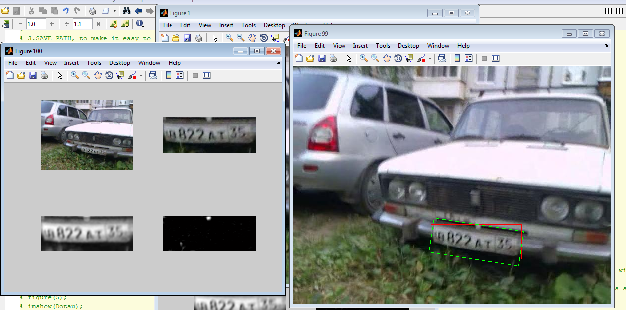Save figure icon in Figure 100
The height and width of the screenshot is (310, 626).
(x=33, y=76)
